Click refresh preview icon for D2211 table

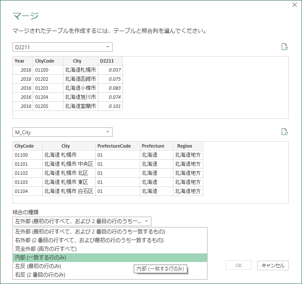click(284, 47)
